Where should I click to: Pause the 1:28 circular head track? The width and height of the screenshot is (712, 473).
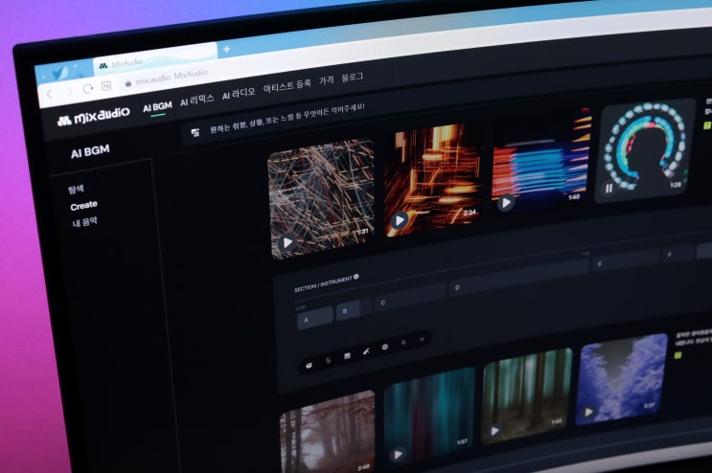click(609, 188)
